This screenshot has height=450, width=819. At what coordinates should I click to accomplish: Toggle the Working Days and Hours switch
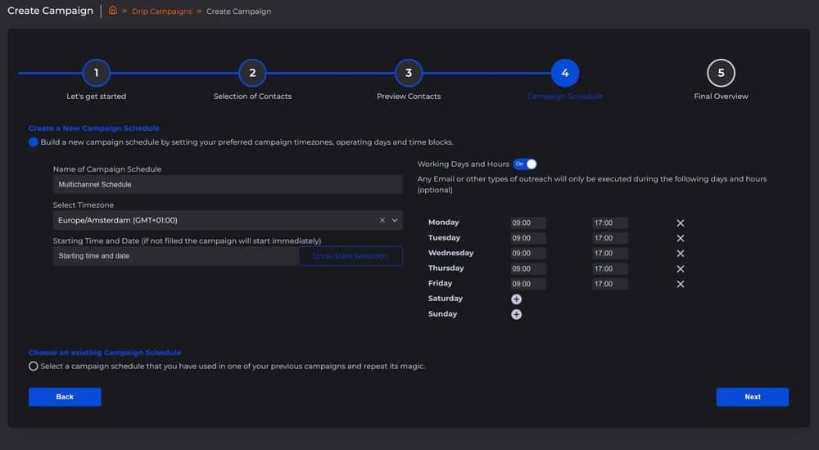click(x=525, y=164)
